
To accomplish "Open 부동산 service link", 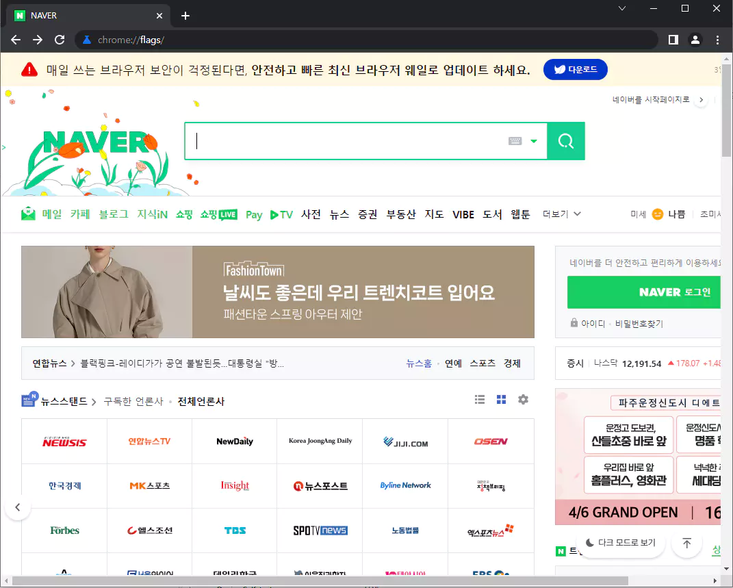I will [401, 214].
